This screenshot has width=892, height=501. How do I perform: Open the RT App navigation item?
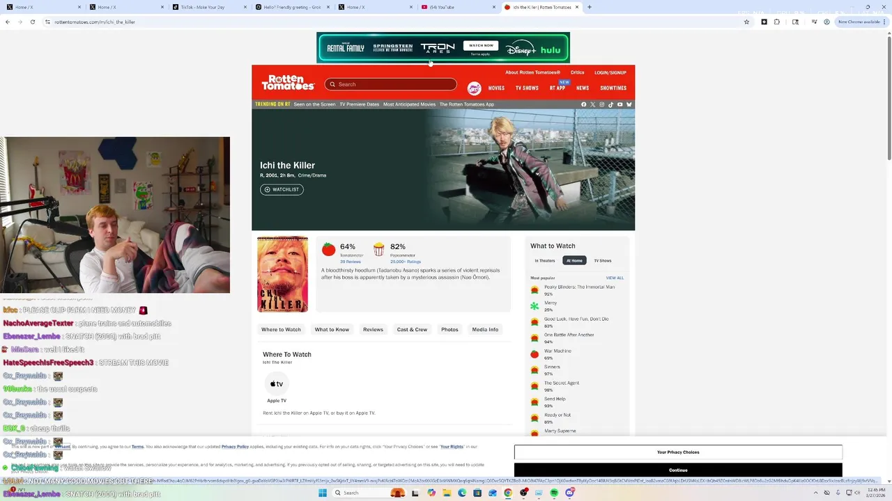tap(557, 88)
